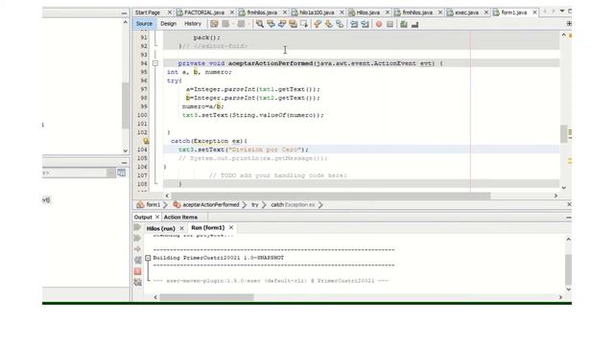Toggle highlight search results

[x=293, y=24]
